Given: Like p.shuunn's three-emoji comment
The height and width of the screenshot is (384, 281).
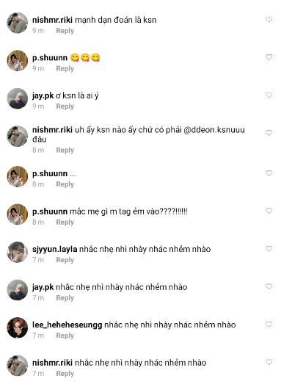Looking at the screenshot, I should [x=269, y=57].
